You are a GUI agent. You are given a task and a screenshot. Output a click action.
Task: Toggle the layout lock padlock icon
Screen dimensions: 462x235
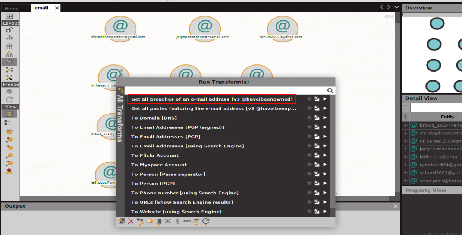9,30
